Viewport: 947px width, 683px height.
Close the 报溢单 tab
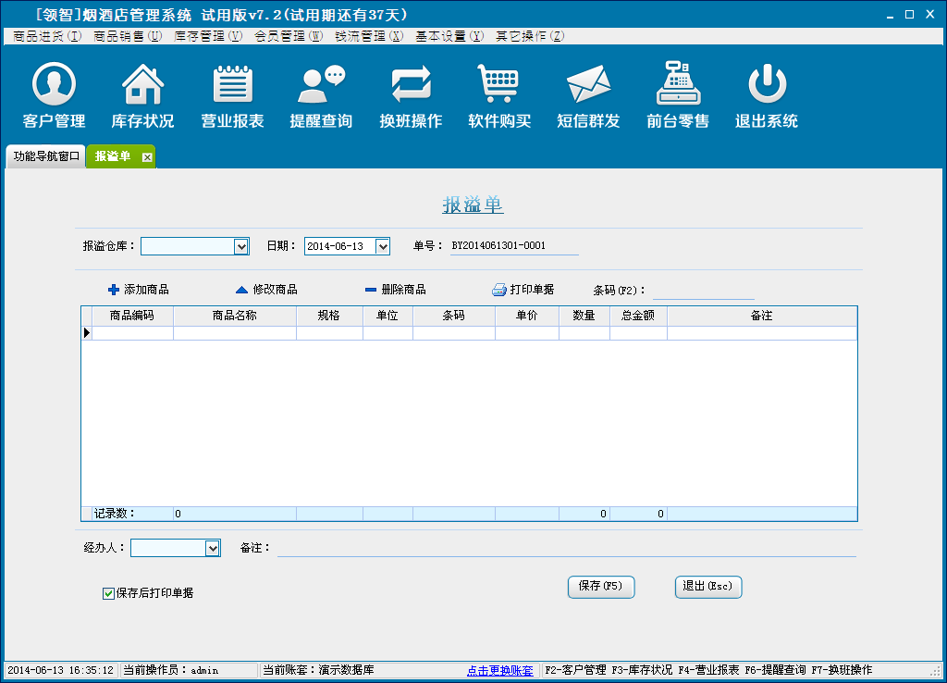click(x=147, y=157)
